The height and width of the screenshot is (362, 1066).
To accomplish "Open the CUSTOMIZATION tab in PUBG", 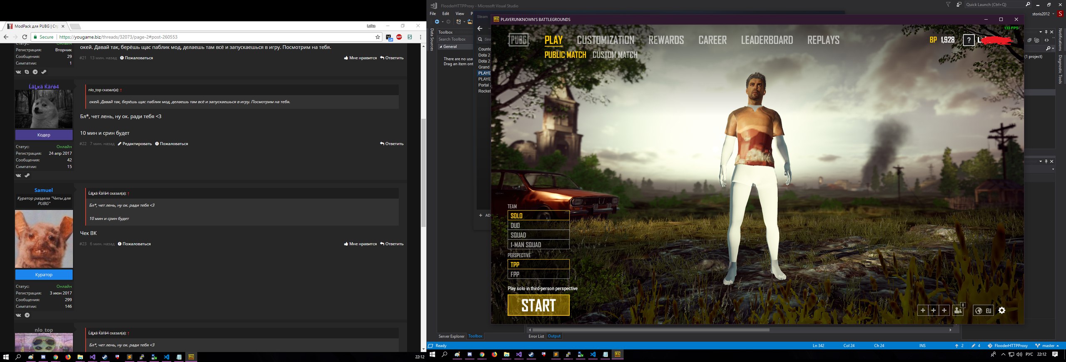I will pos(605,40).
